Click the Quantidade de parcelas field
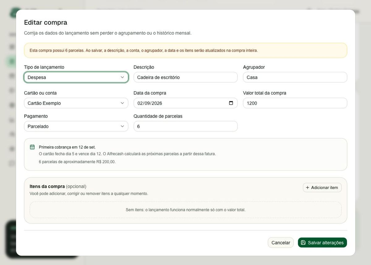Image resolution: width=371 pixels, height=265 pixels. (x=185, y=126)
